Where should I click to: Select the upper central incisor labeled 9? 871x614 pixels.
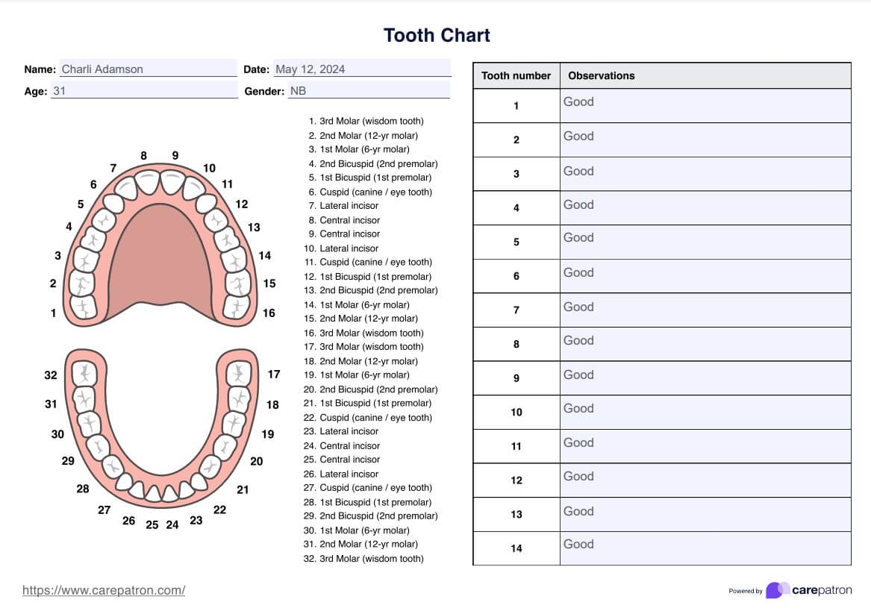(173, 183)
